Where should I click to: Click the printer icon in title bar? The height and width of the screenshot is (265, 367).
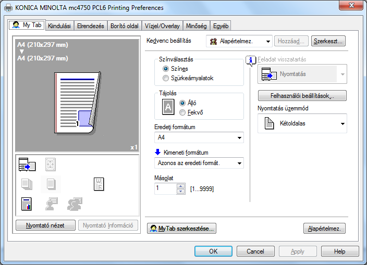click(8, 8)
